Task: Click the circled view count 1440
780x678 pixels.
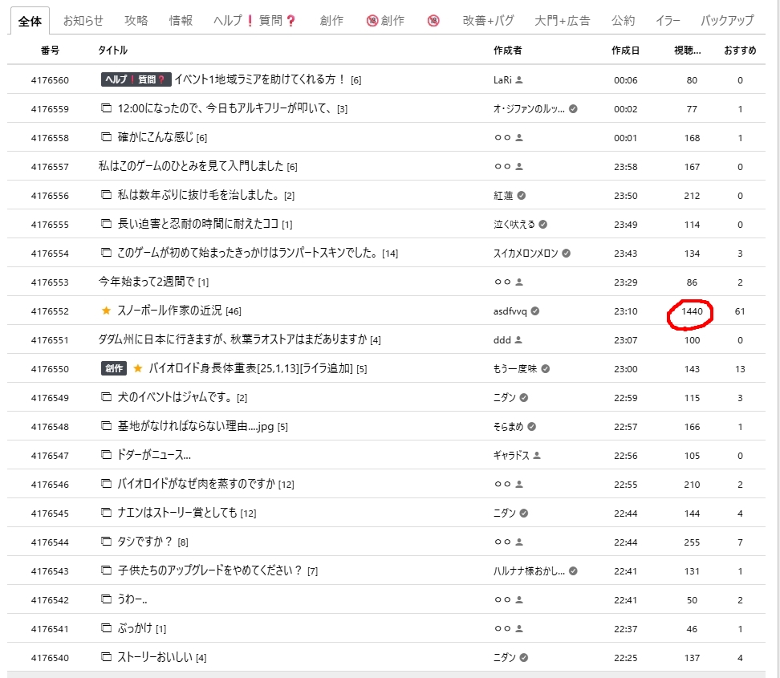Action: pos(691,311)
